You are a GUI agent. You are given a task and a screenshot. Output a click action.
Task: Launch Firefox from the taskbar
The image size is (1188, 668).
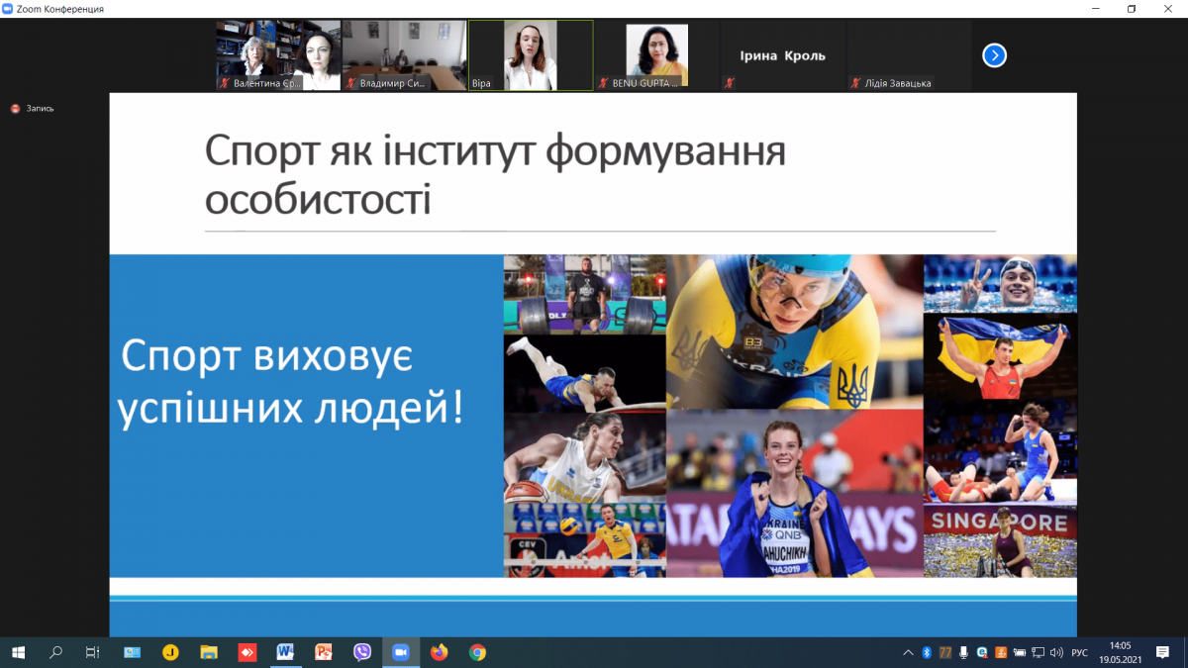(439, 652)
